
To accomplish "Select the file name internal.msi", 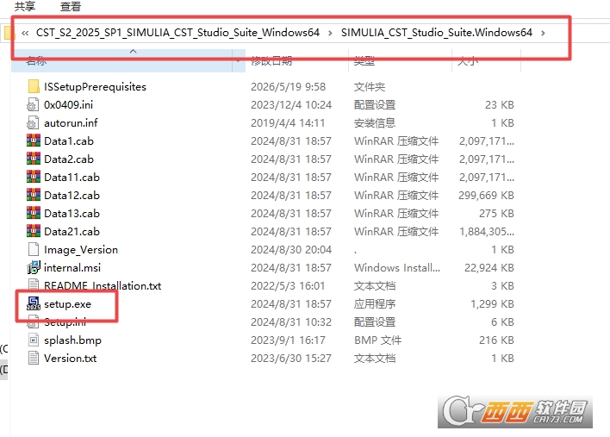I will pos(72,267).
